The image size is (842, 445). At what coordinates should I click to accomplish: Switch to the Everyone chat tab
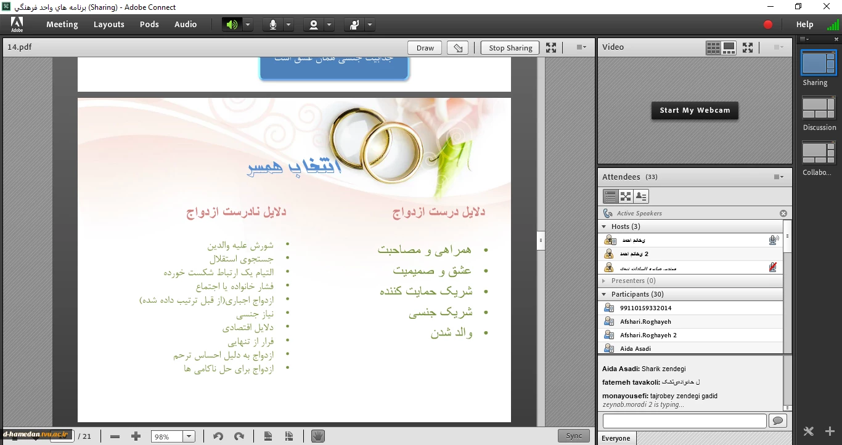click(x=616, y=438)
